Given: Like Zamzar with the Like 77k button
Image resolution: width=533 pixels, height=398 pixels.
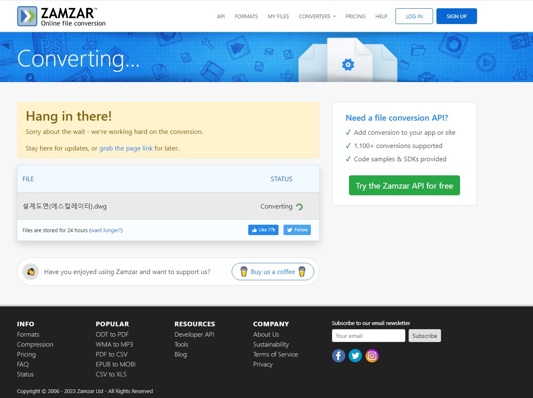Looking at the screenshot, I should (x=263, y=230).
